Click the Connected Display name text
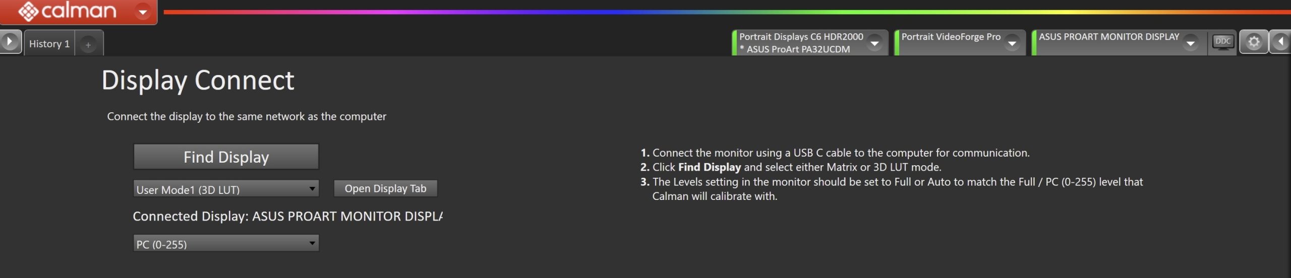Image resolution: width=1291 pixels, height=278 pixels. tap(347, 217)
